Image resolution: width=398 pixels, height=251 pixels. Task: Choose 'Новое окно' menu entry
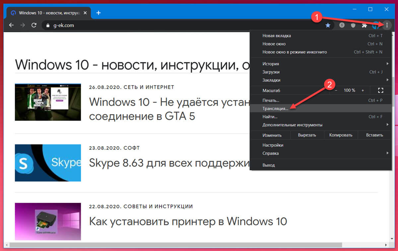321,44
